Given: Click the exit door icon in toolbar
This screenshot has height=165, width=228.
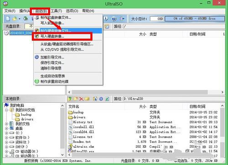Looking at the screenshot, I should [x=122, y=19].
